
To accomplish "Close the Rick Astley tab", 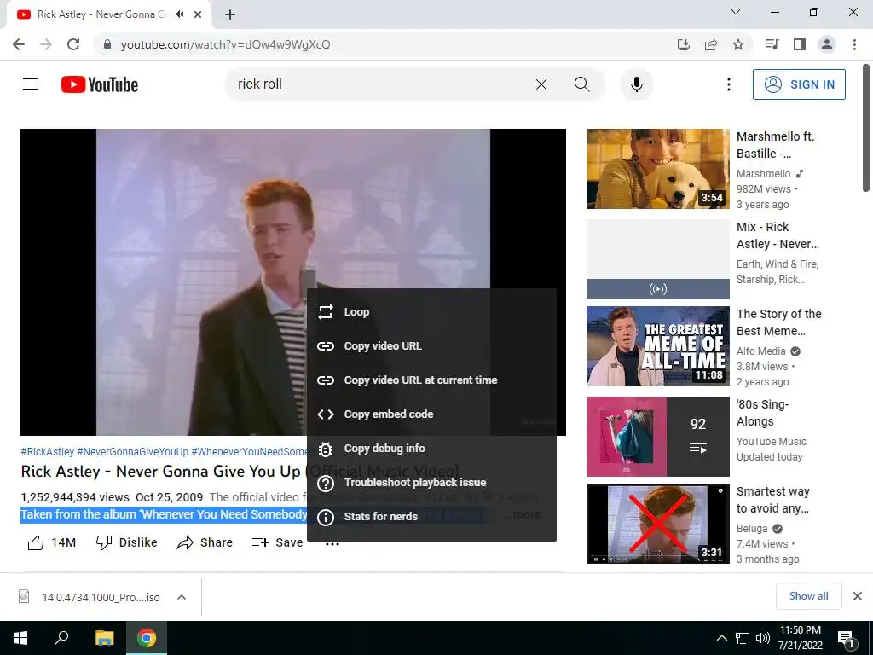I will (198, 14).
